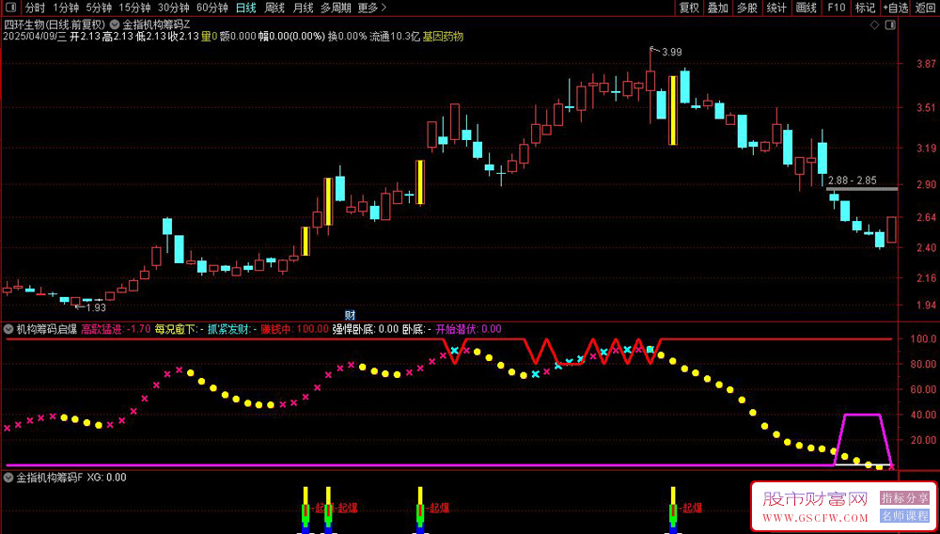Click the blue 财 event marker on chart
Screen dimensions: 940x534
(x=350, y=314)
